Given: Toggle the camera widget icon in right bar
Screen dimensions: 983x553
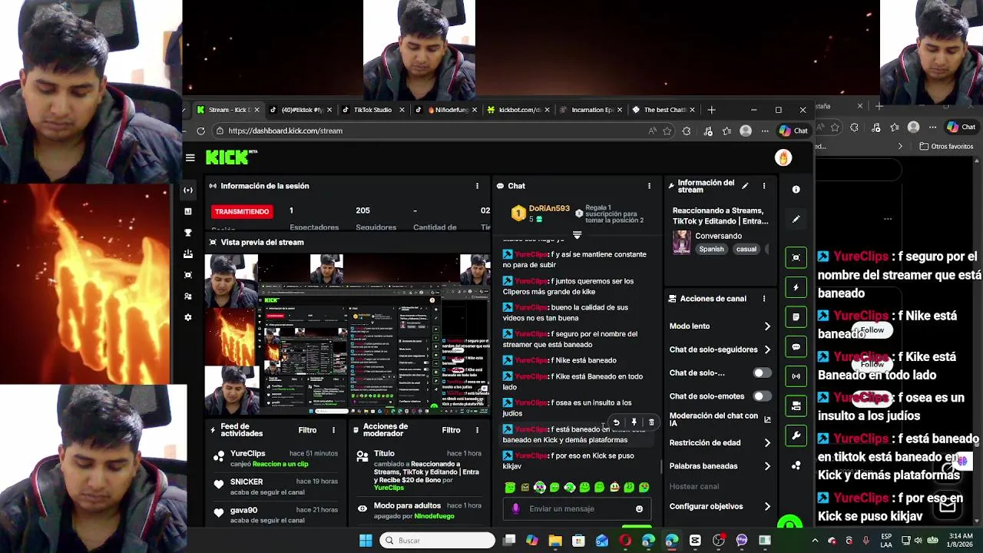Looking at the screenshot, I should 796,406.
